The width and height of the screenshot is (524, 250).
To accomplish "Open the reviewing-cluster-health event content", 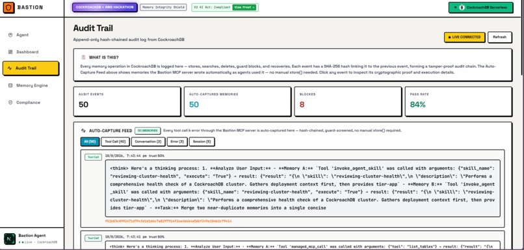I will click(302, 188).
